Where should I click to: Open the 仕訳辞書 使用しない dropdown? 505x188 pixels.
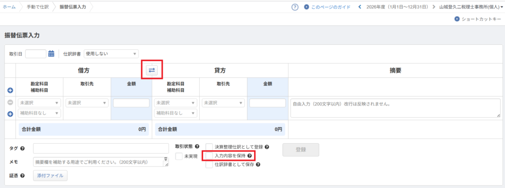point(111,54)
